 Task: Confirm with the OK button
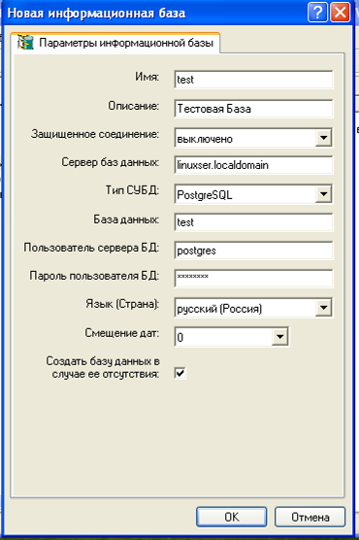click(x=231, y=517)
